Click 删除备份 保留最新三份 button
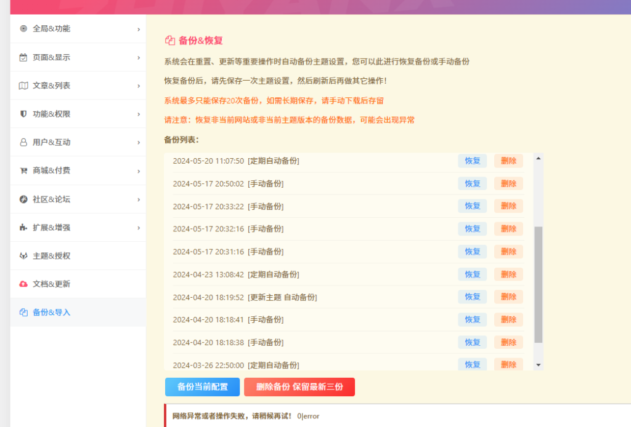The height and width of the screenshot is (427, 631). coord(299,387)
